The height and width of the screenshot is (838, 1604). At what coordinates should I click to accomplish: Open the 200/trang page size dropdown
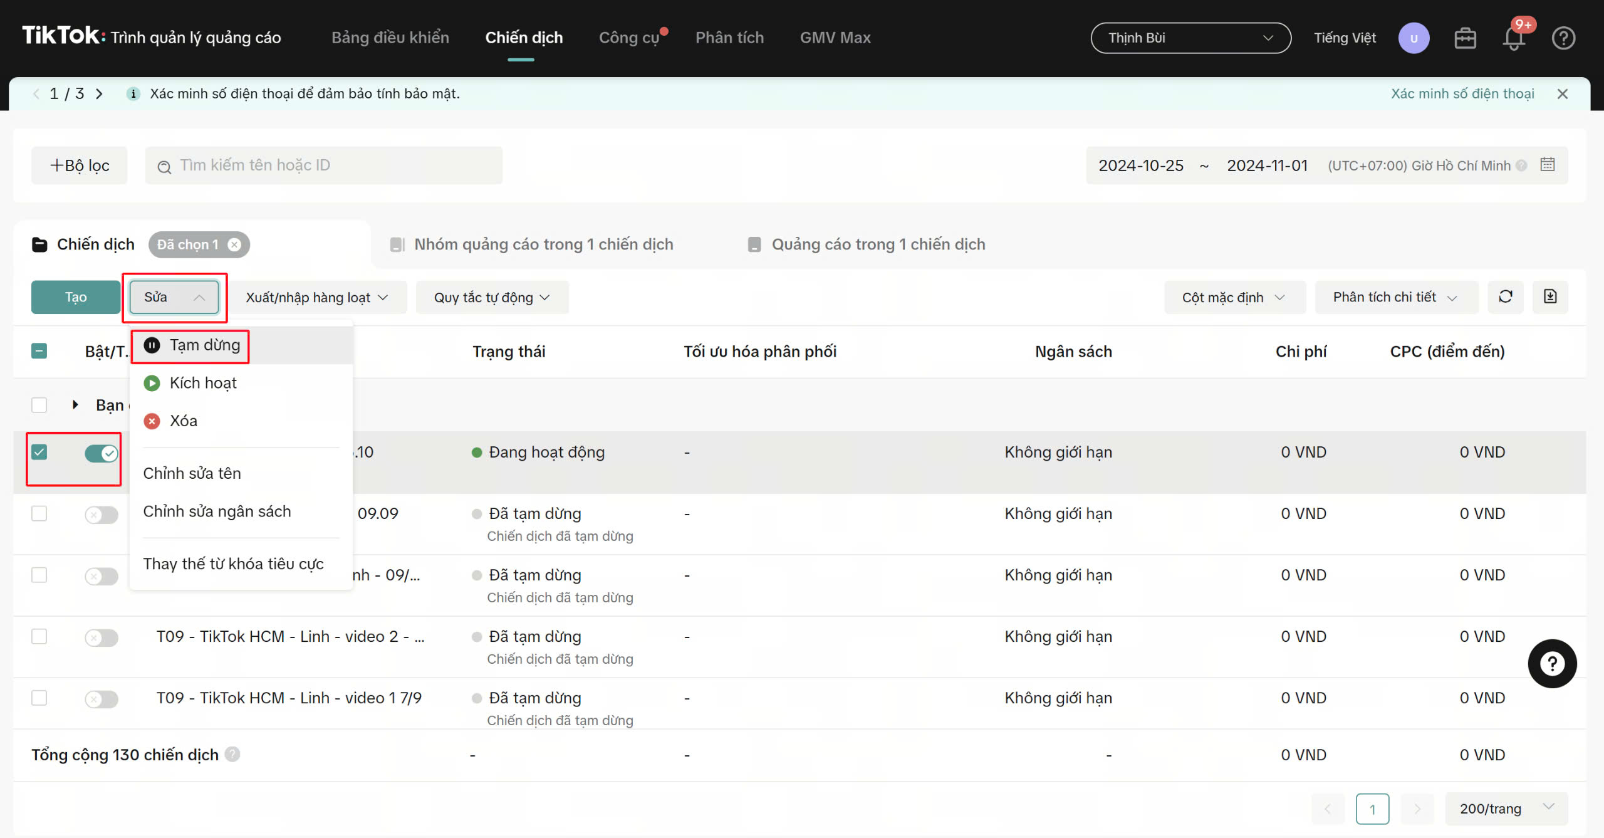point(1506,809)
